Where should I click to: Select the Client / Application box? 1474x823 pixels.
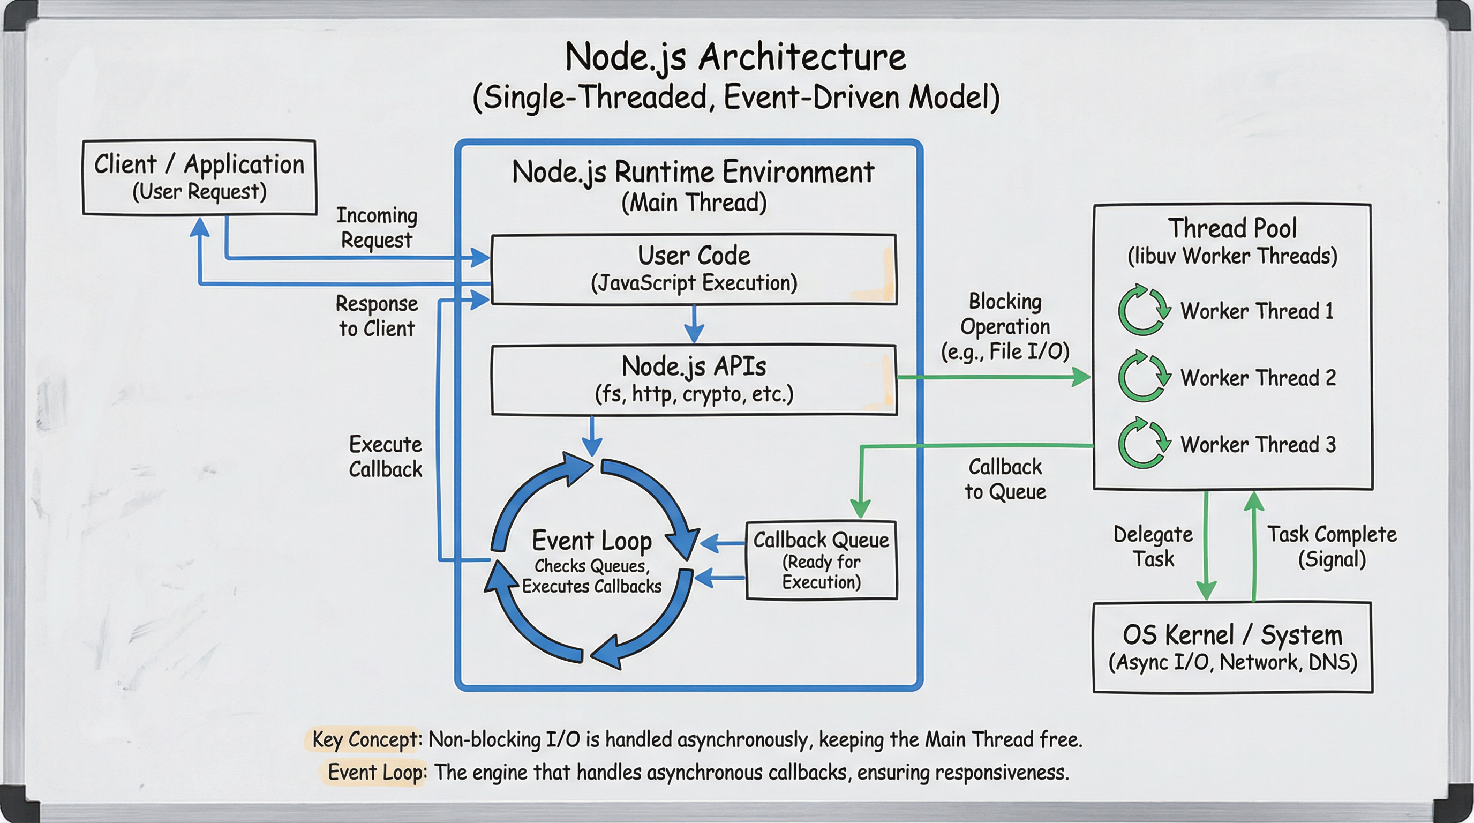coord(199,176)
